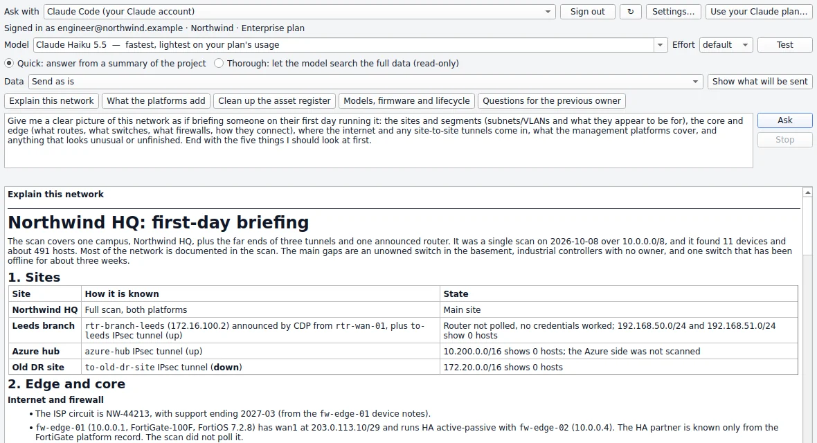Choose Questions for the previous owner preset
Screen dimensions: 817x443
551,100
